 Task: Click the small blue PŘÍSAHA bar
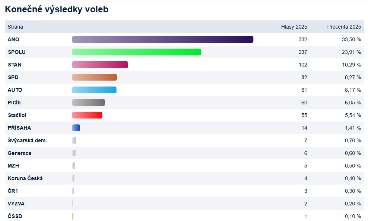76,128
